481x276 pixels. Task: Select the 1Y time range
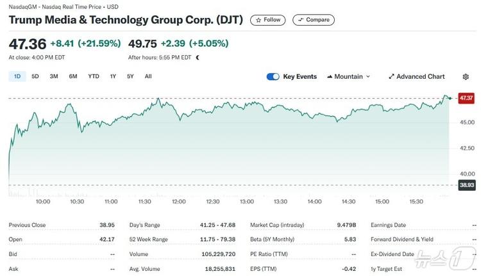point(113,77)
